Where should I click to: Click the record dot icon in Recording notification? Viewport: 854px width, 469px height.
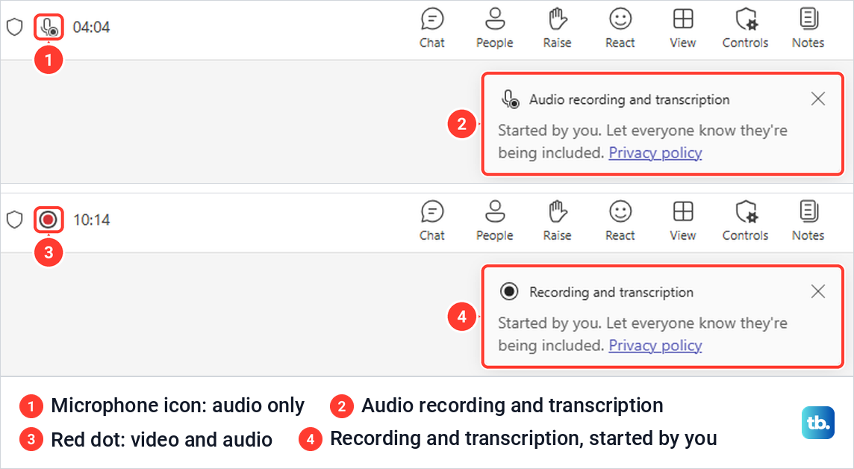coord(509,291)
